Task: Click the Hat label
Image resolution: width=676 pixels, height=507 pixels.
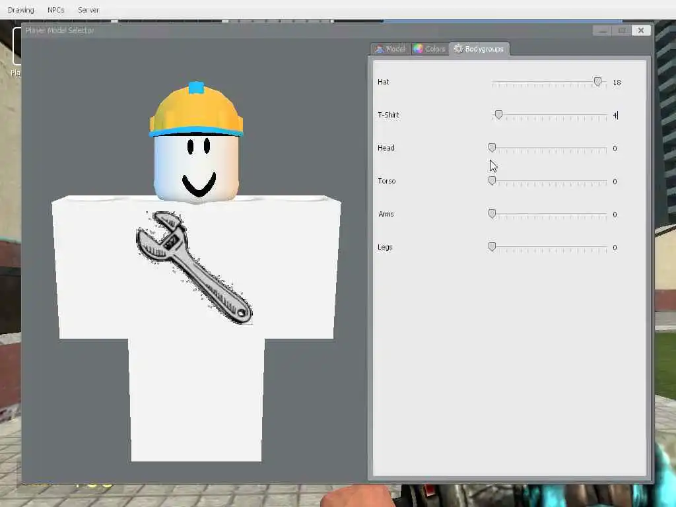Action: [x=384, y=82]
